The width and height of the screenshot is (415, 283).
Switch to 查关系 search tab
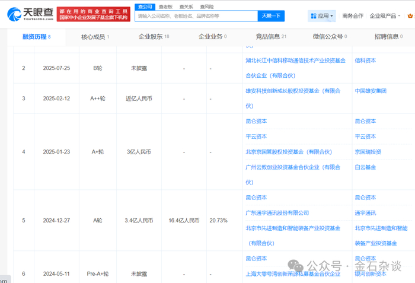[186, 7]
